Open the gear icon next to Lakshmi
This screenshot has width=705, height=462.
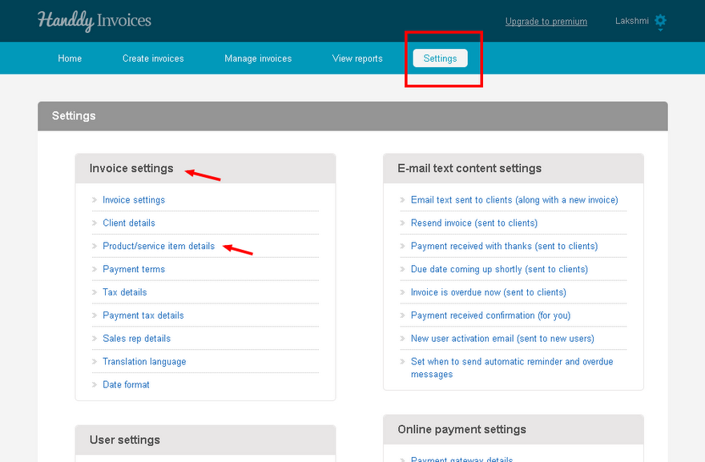(x=660, y=21)
